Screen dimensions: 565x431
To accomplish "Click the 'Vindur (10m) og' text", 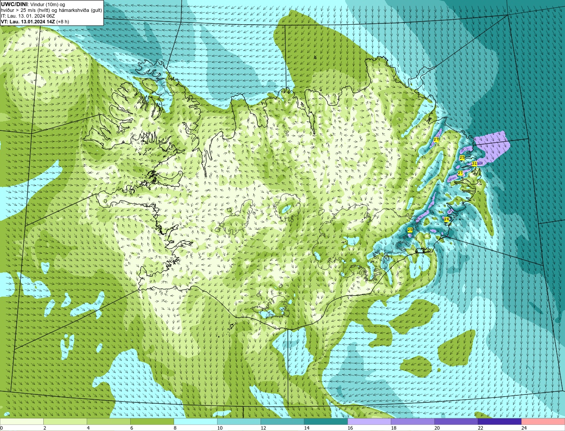I will point(47,4).
